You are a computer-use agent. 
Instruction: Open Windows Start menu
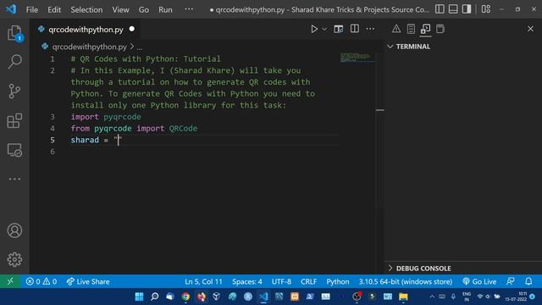139,297
